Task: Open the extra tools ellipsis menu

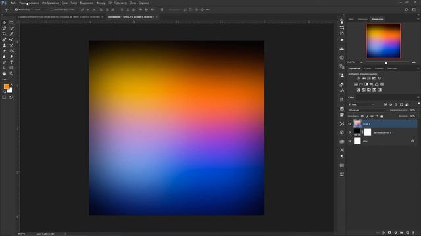Action: [4, 79]
